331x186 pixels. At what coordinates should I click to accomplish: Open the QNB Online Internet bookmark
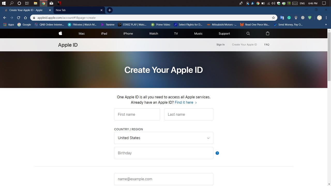coord(49,25)
